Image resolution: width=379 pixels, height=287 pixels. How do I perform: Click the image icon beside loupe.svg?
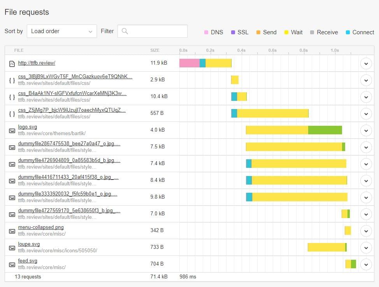click(x=12, y=247)
